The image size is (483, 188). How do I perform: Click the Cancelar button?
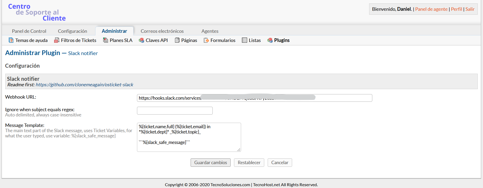coord(280,163)
